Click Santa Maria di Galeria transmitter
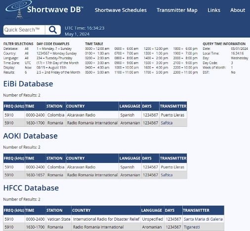 [x=203, y=219]
